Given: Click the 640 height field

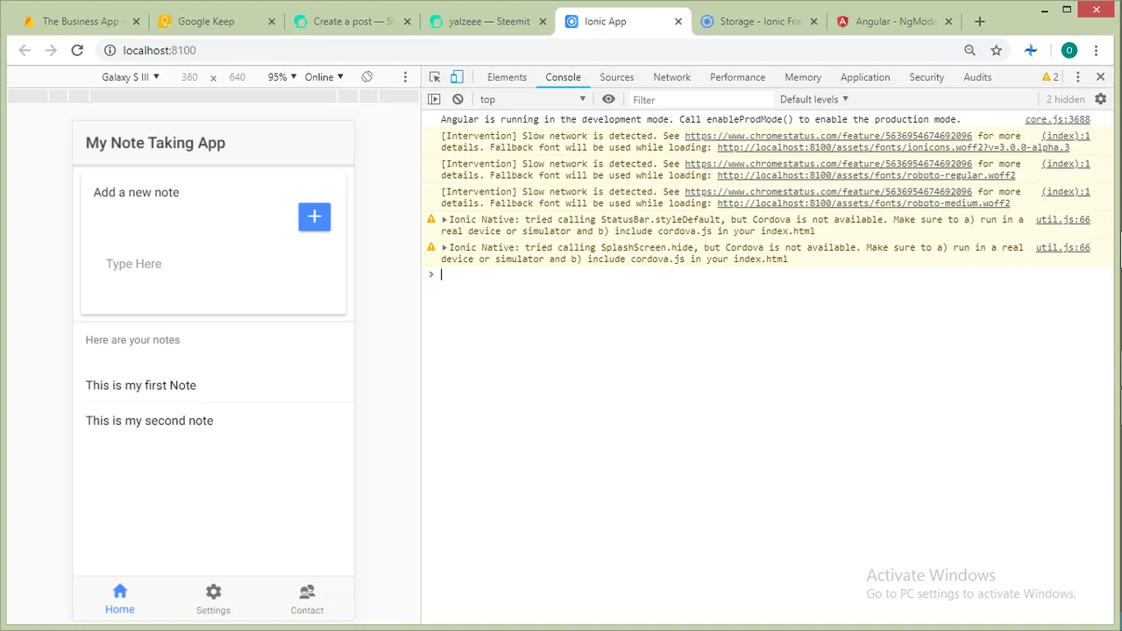Looking at the screenshot, I should pos(238,77).
